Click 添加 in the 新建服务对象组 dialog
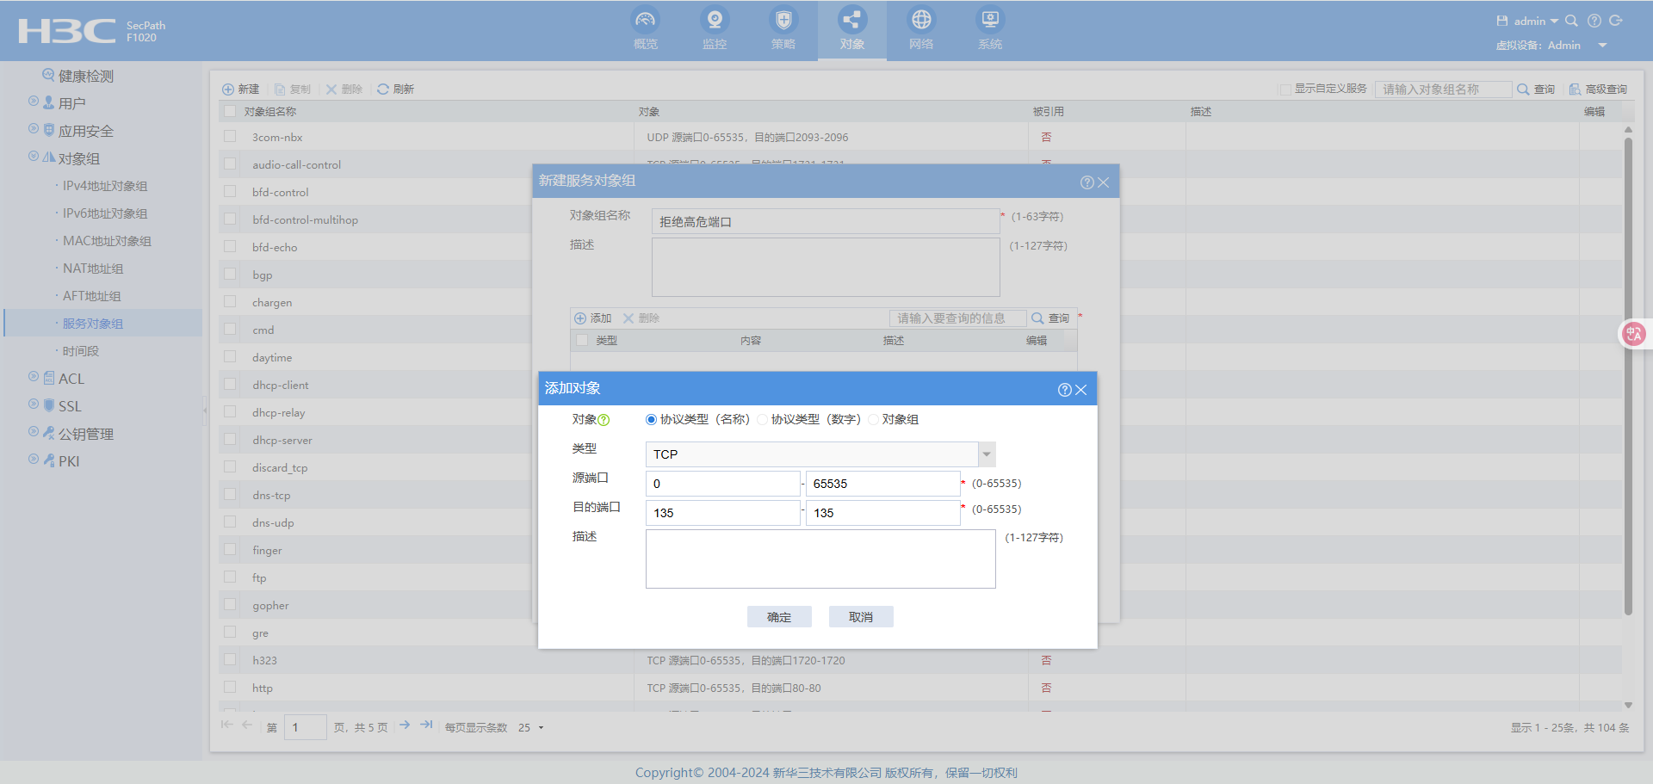 click(x=593, y=318)
